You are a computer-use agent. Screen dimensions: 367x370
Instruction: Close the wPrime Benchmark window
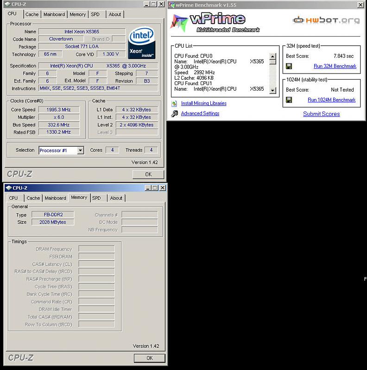[361, 5]
